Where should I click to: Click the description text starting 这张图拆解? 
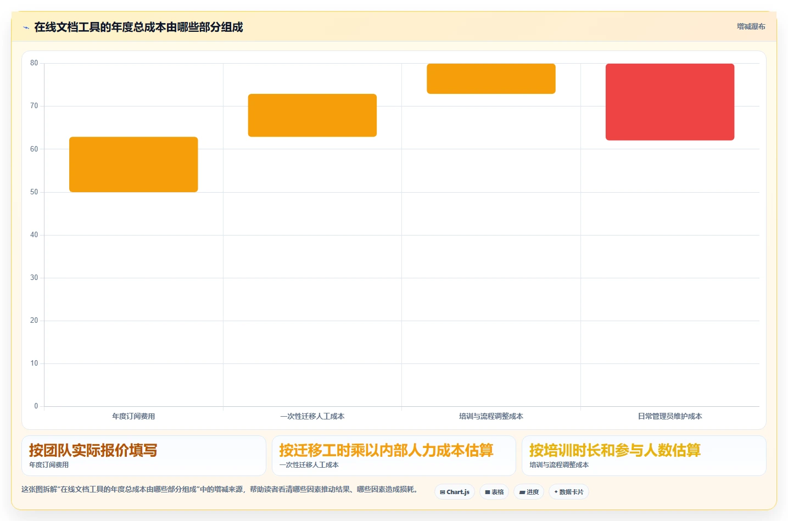point(220,489)
